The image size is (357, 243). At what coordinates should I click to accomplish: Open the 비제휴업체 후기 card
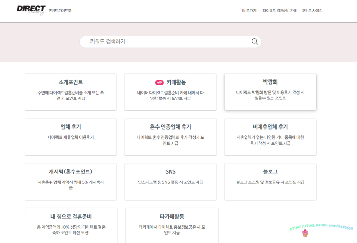270,137
